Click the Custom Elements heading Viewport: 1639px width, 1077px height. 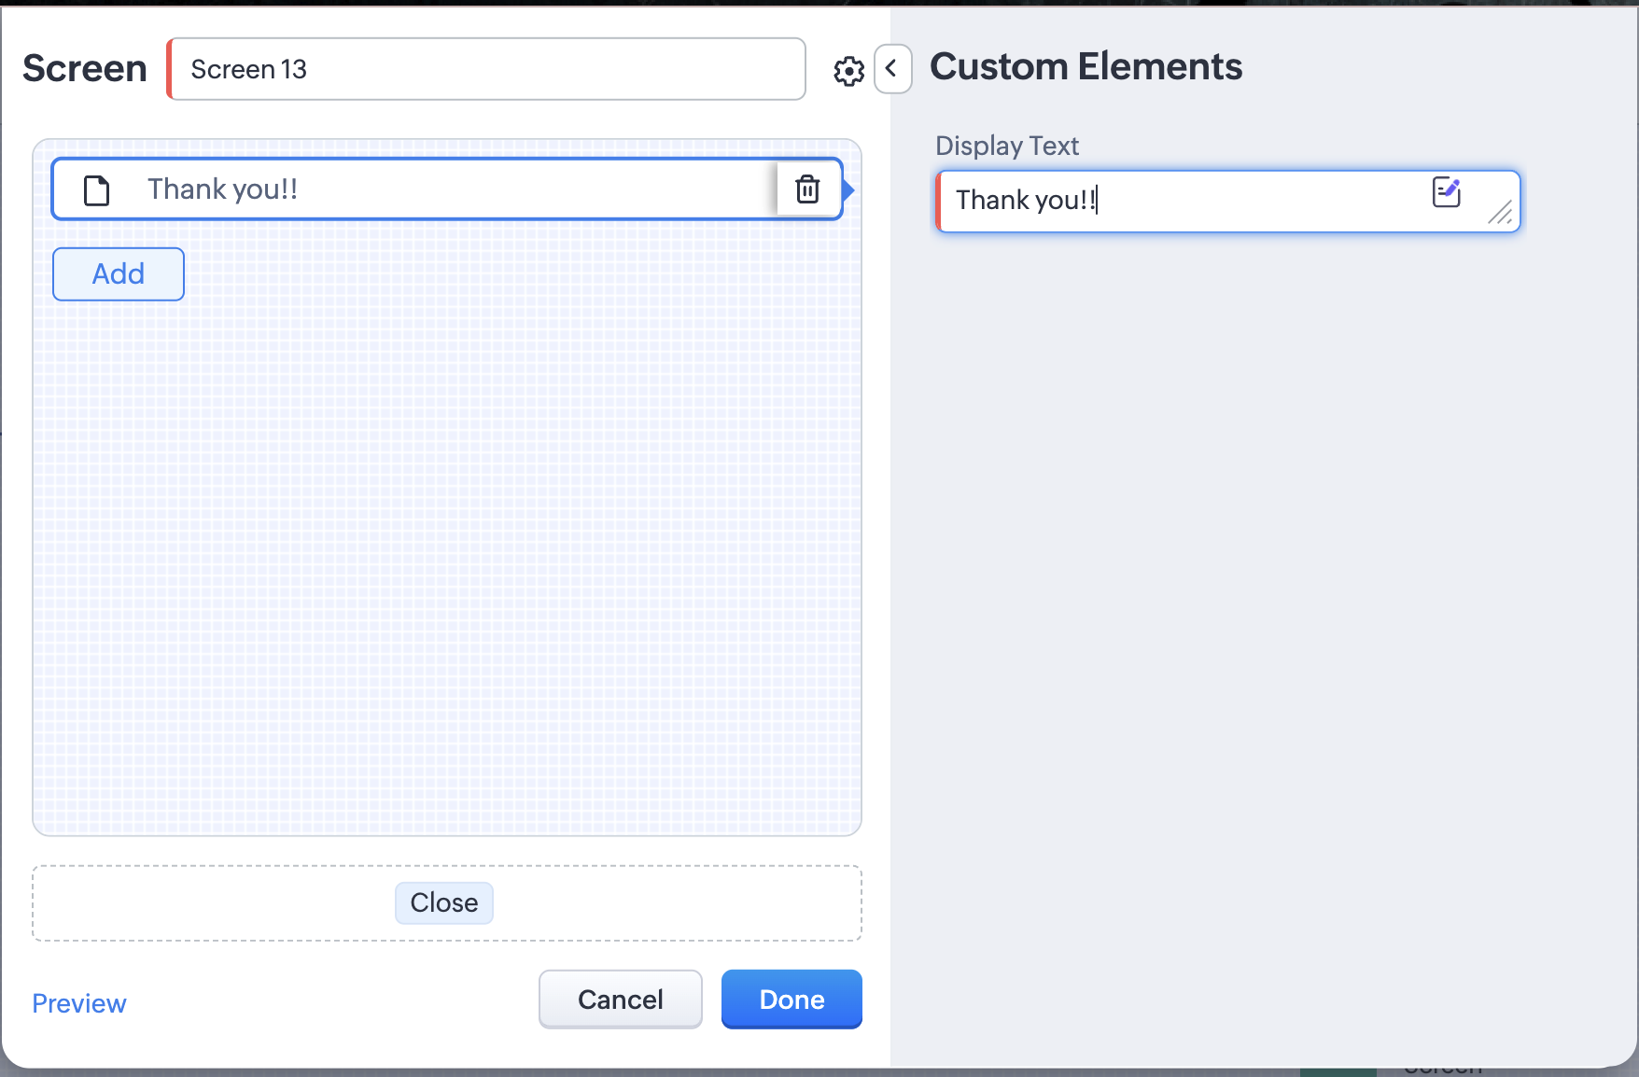pyautogui.click(x=1086, y=67)
